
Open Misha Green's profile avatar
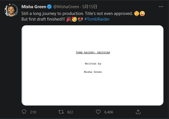pyautogui.click(x=11, y=10)
